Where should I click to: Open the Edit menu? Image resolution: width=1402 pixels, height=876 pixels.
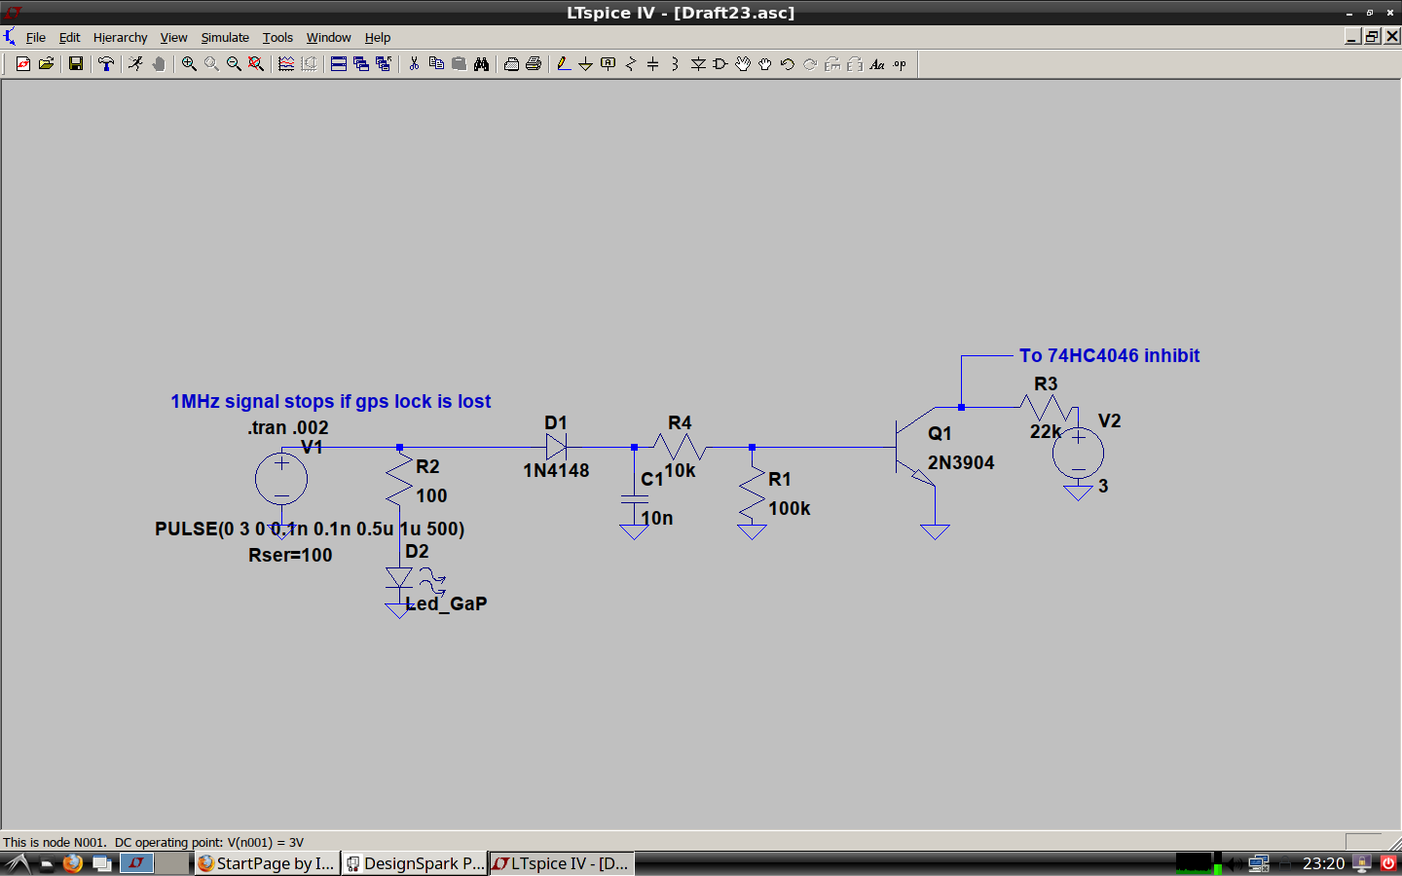tap(69, 37)
